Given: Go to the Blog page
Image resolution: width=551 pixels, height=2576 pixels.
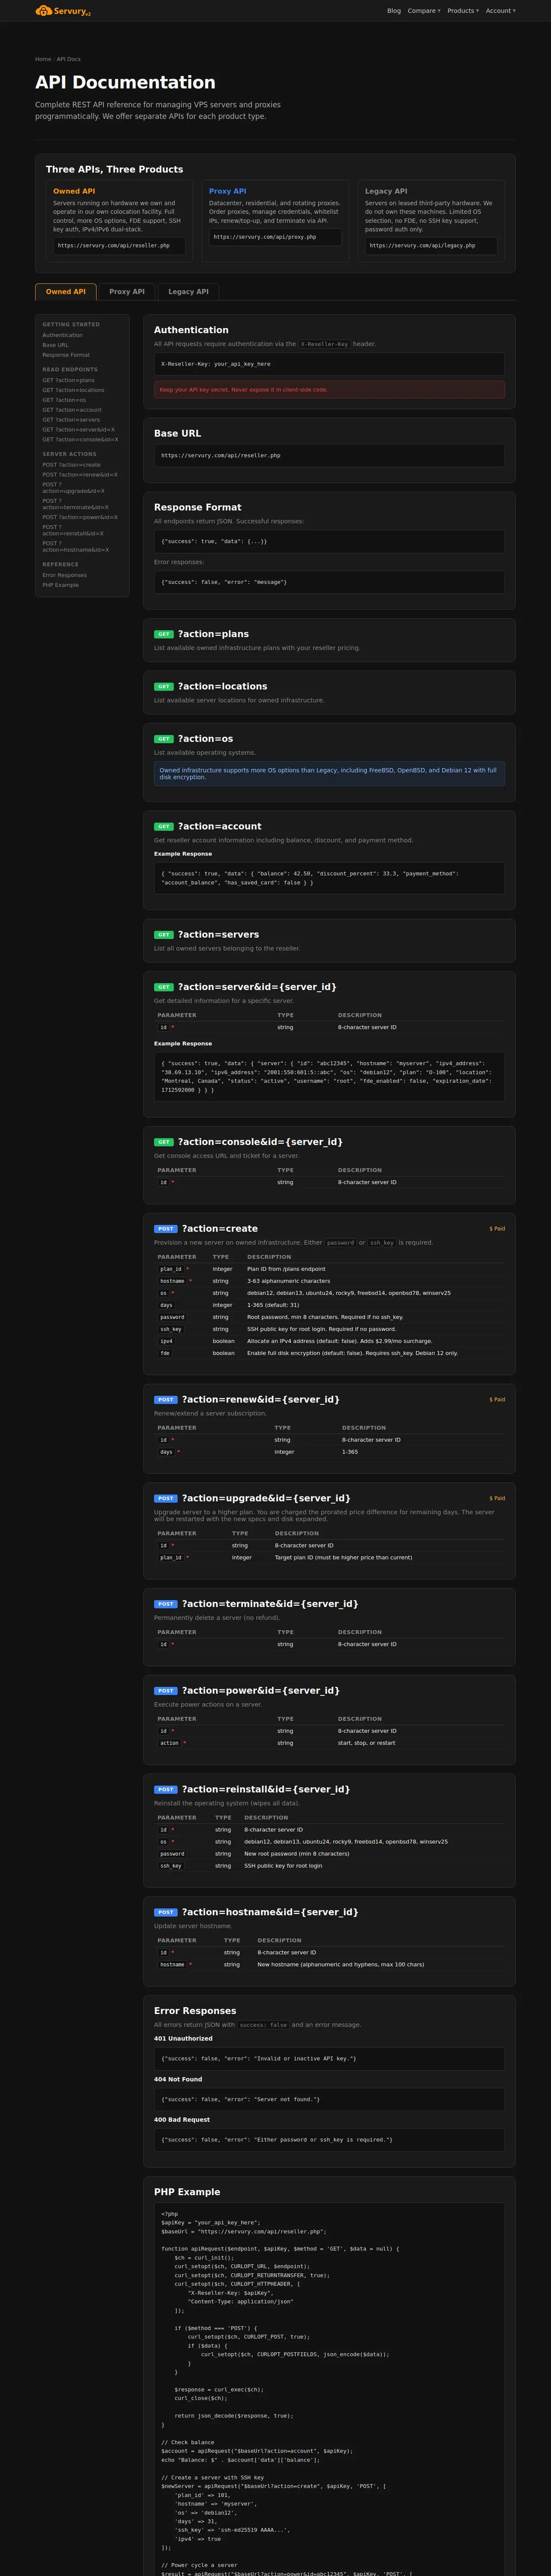Looking at the screenshot, I should (394, 11).
